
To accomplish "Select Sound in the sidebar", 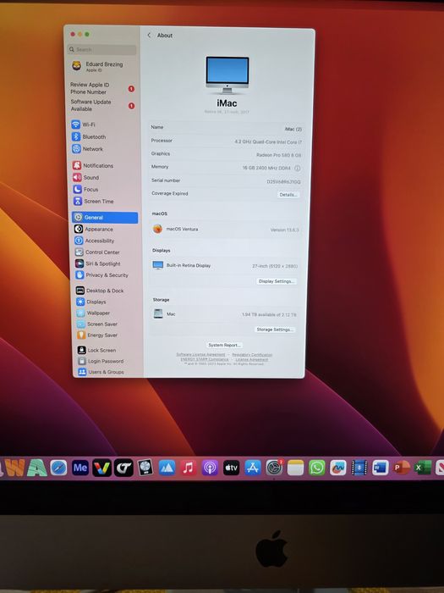I will point(85,177).
